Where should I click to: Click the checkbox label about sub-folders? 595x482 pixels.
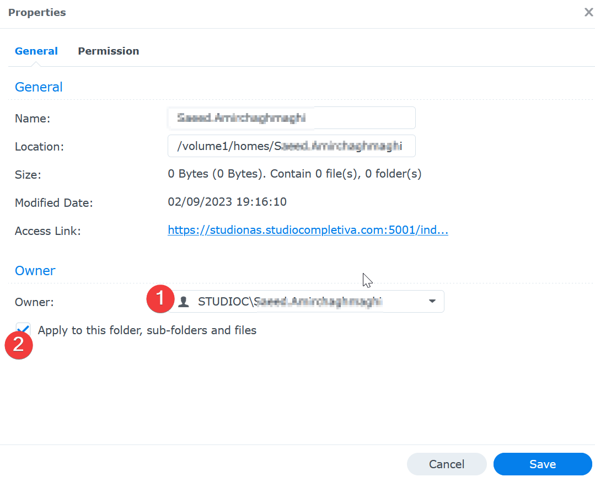point(147,330)
